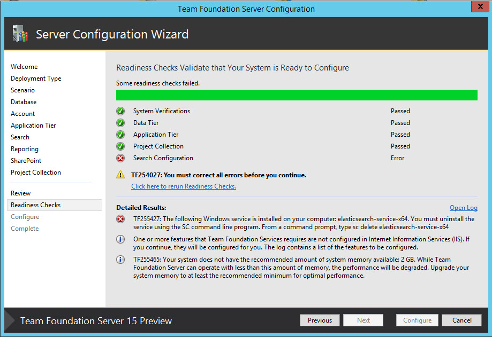Click the green check icon next to Data Tier
This screenshot has width=492, height=337.
120,123
